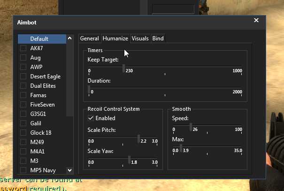The image size is (284, 191).
Task: Tick the Galil checkbox
Action: pos(23,123)
